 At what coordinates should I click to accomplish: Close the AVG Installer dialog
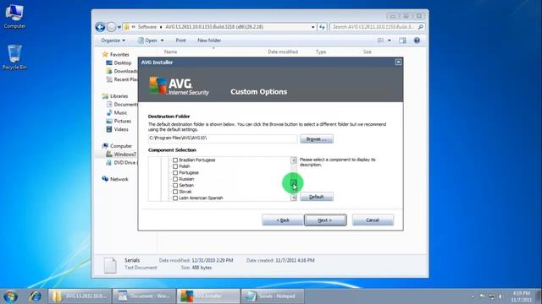(x=398, y=62)
